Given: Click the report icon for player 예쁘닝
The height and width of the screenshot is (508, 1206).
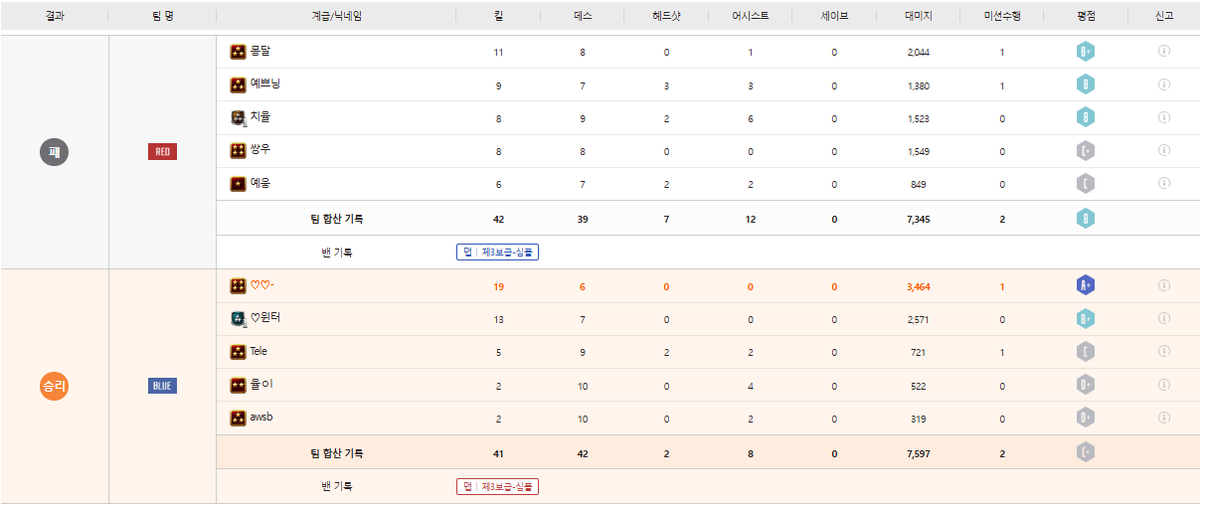Looking at the screenshot, I should click(1163, 85).
